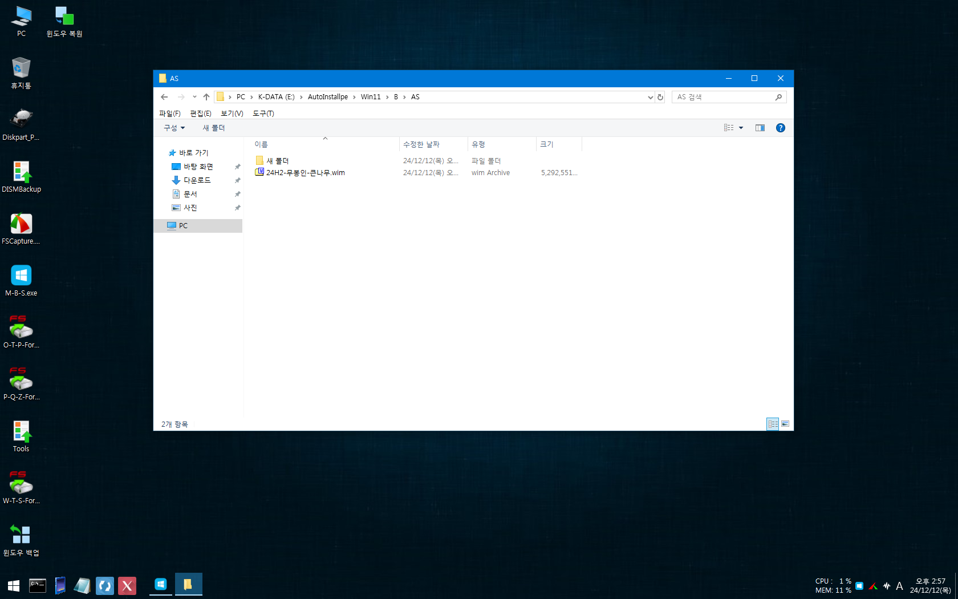Click the search magnifier icon
Screen dimensions: 958x599
pyautogui.click(x=778, y=97)
